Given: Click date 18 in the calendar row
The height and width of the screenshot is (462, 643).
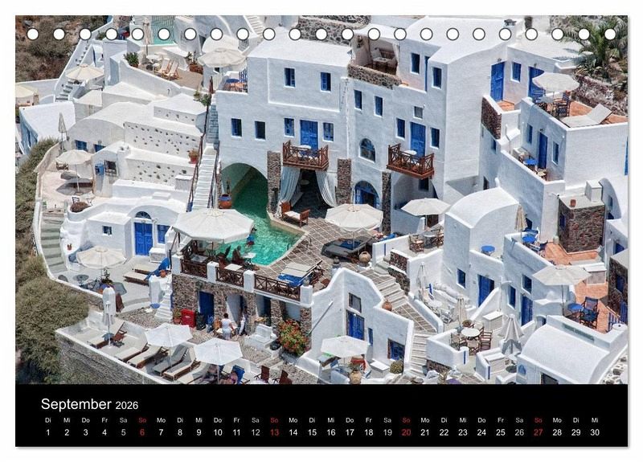Looking at the screenshot, I should point(369,432).
